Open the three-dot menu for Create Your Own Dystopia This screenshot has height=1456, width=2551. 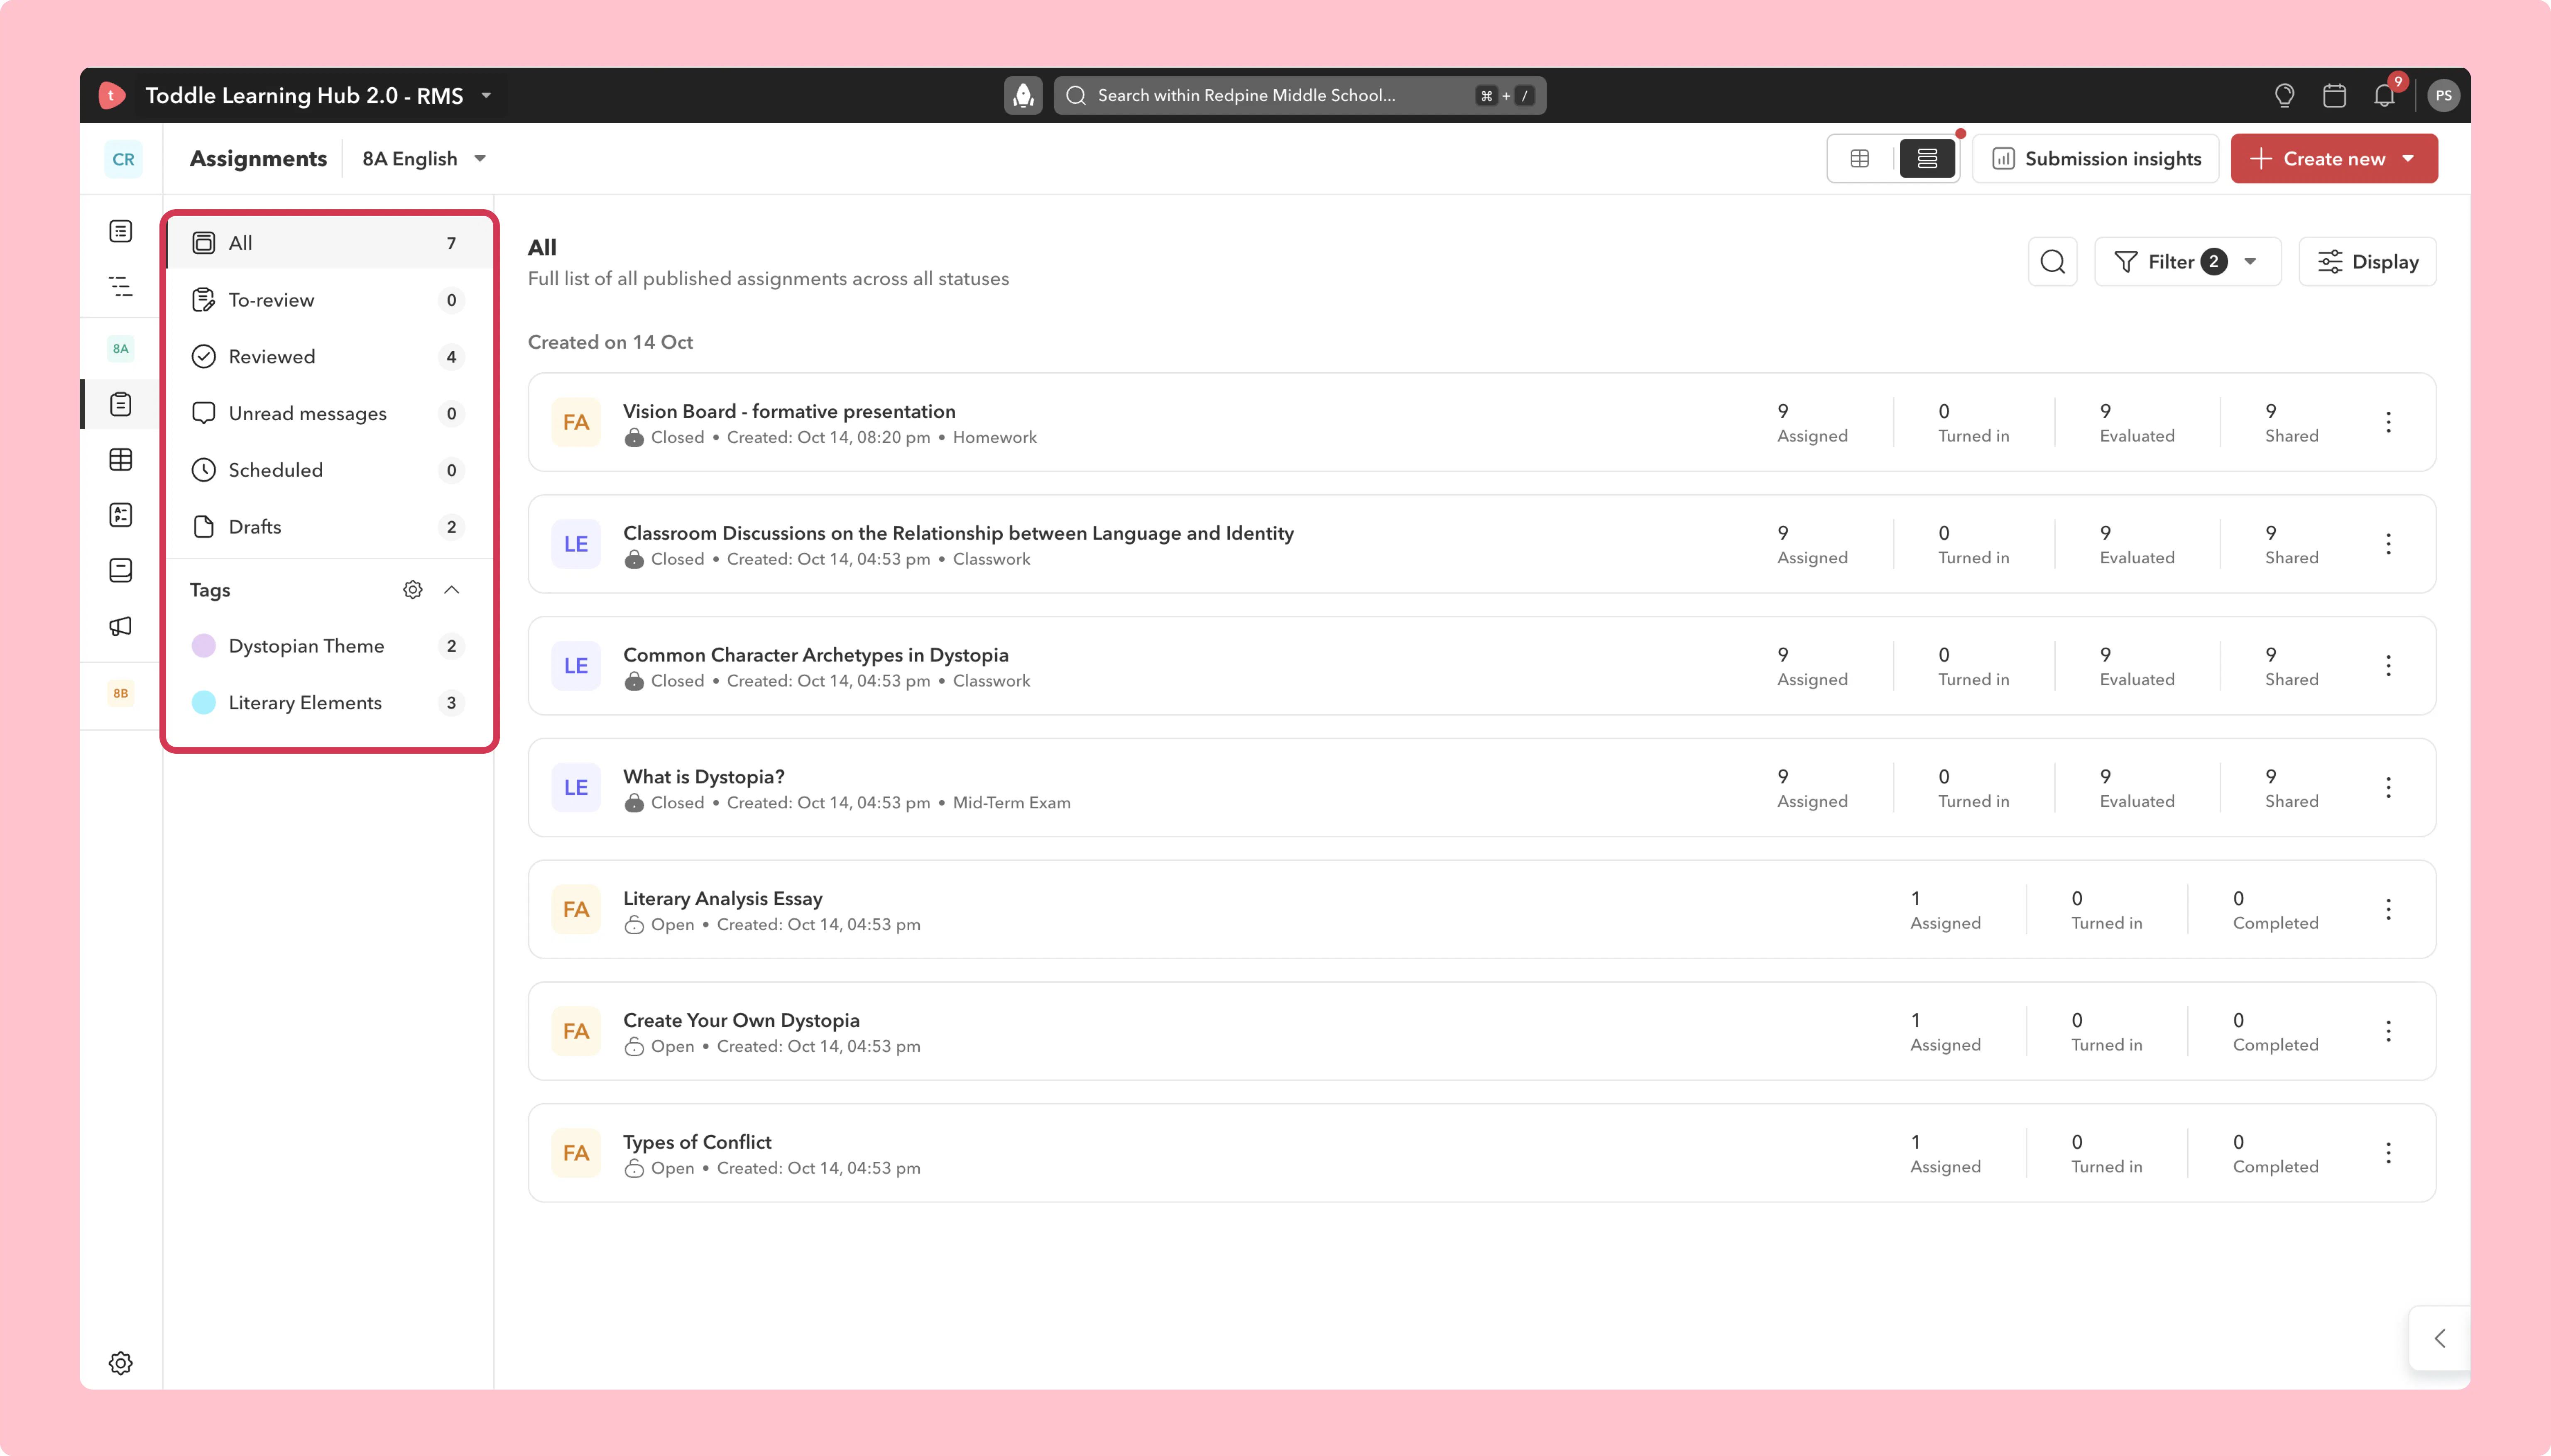(2388, 1031)
